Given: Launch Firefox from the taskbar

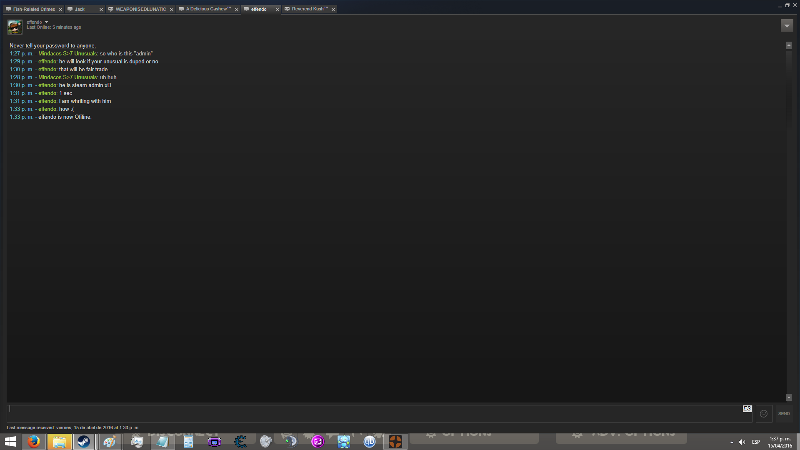Looking at the screenshot, I should pyautogui.click(x=34, y=442).
